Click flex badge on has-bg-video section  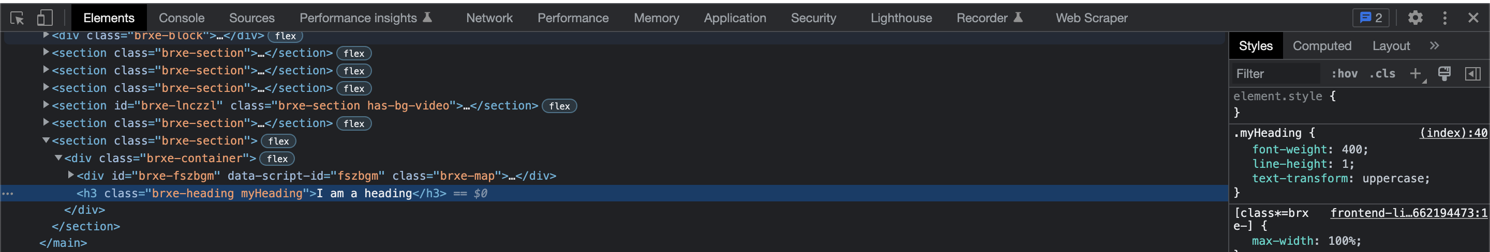pos(559,106)
